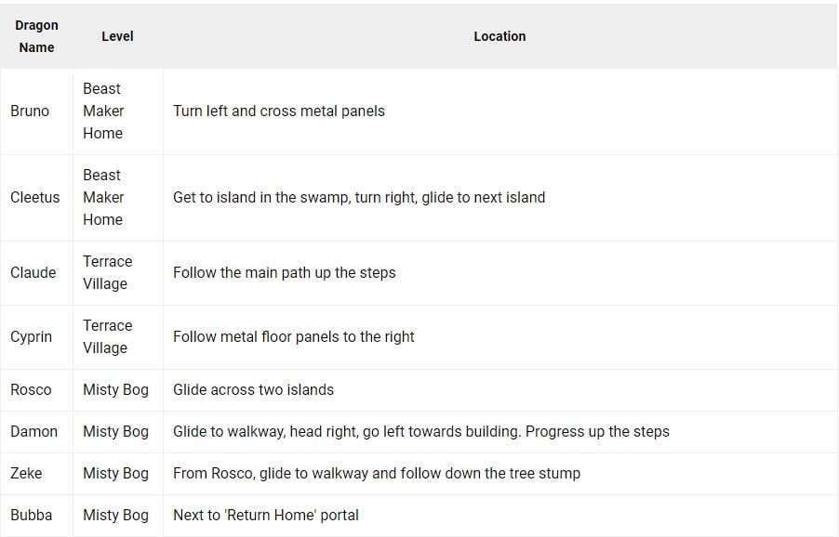The width and height of the screenshot is (839, 537).
Task: Click the Bubba dragon name cell
Action: [x=31, y=515]
